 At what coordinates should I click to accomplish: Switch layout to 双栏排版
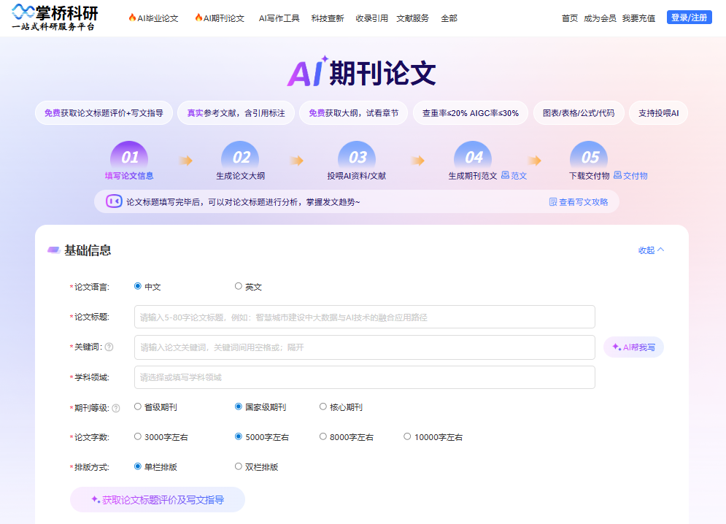tap(238, 466)
